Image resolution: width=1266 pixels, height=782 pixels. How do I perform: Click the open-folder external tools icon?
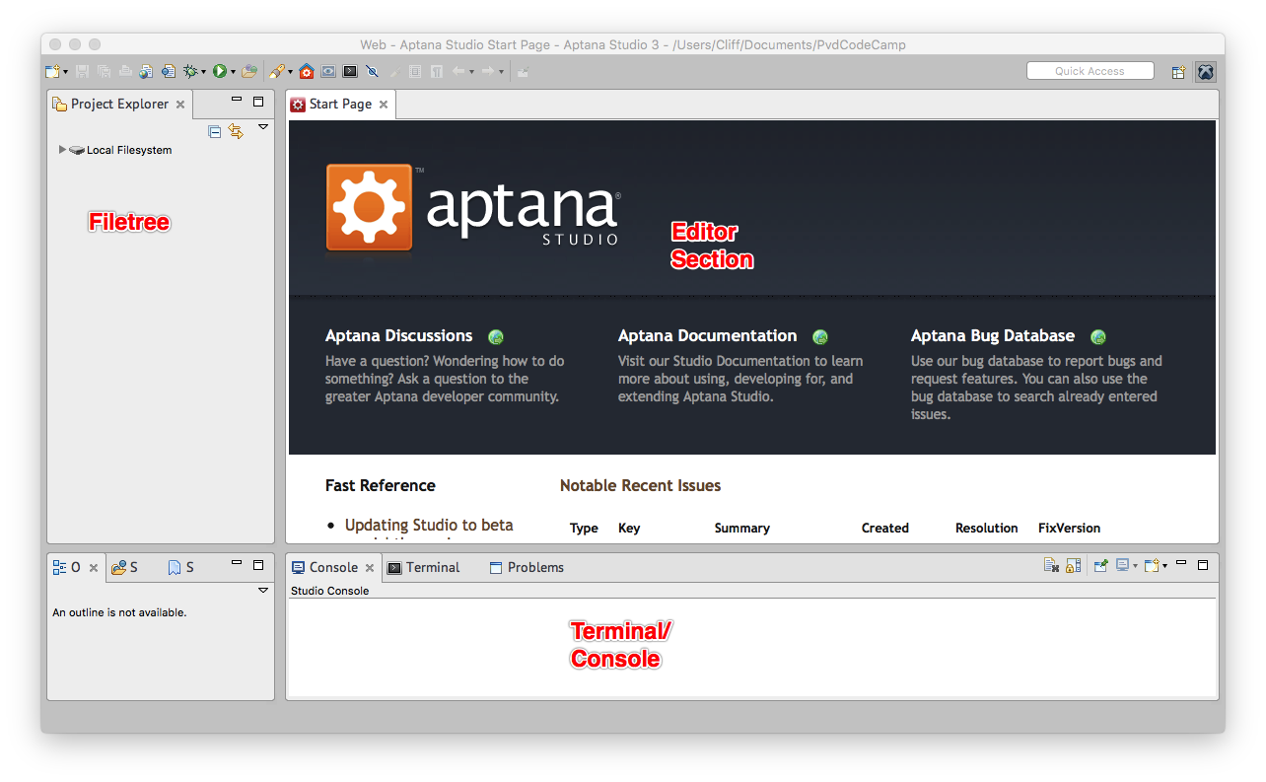tap(249, 71)
